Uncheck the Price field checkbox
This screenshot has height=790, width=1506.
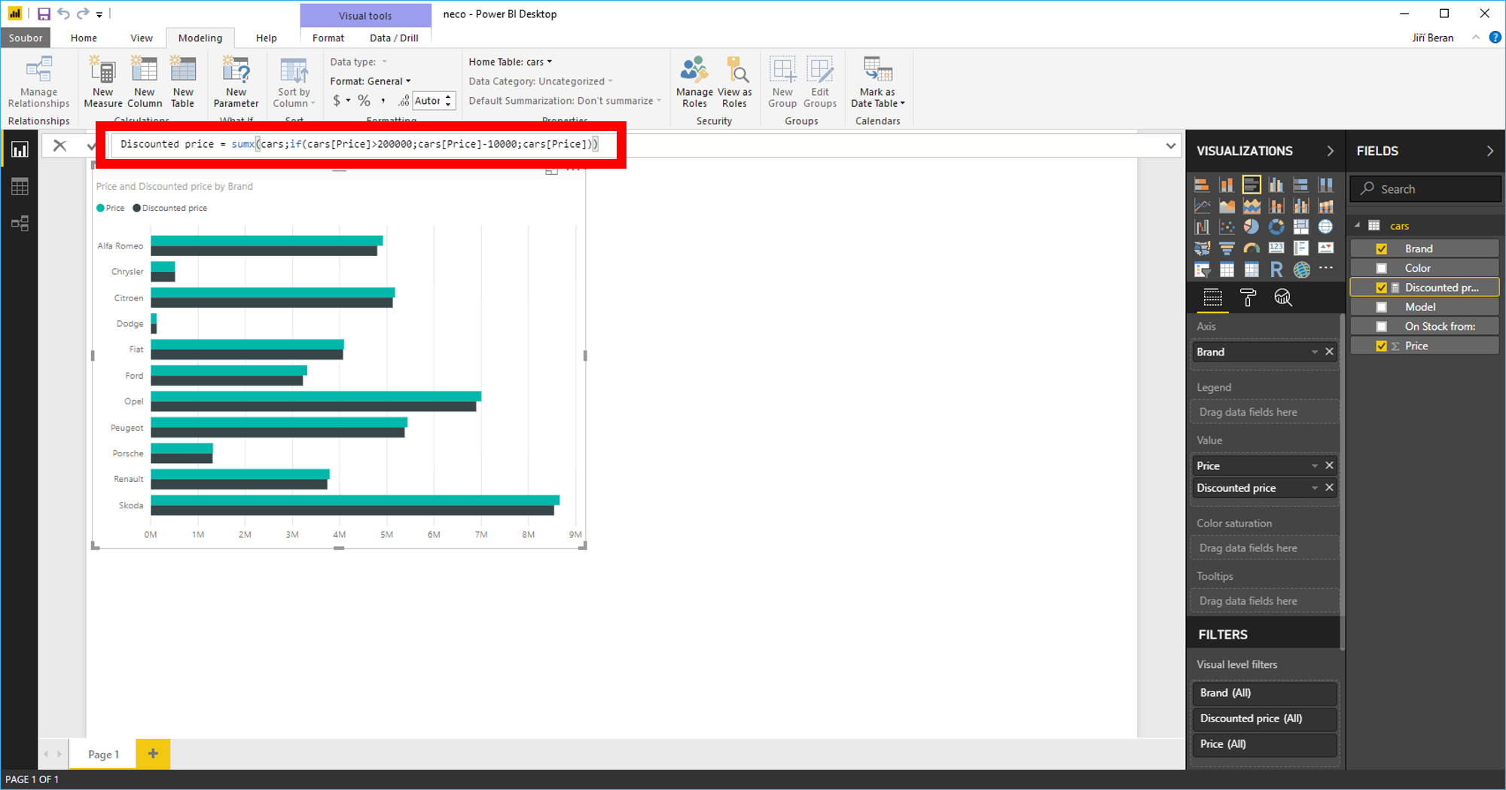tap(1381, 346)
